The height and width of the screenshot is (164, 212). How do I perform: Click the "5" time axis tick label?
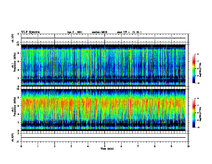tap(105, 146)
